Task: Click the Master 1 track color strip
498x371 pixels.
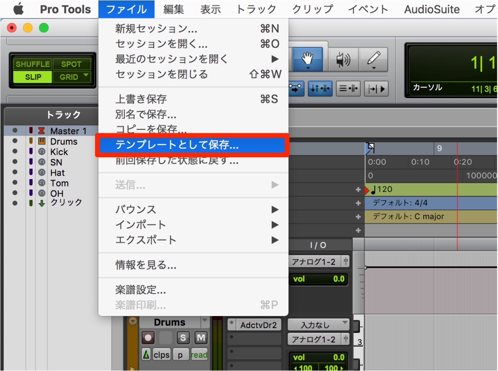Action: click(31, 131)
